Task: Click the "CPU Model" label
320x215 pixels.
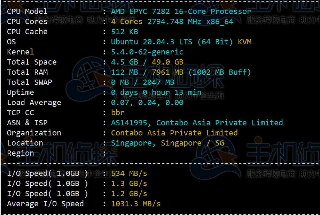Action: click(x=27, y=12)
